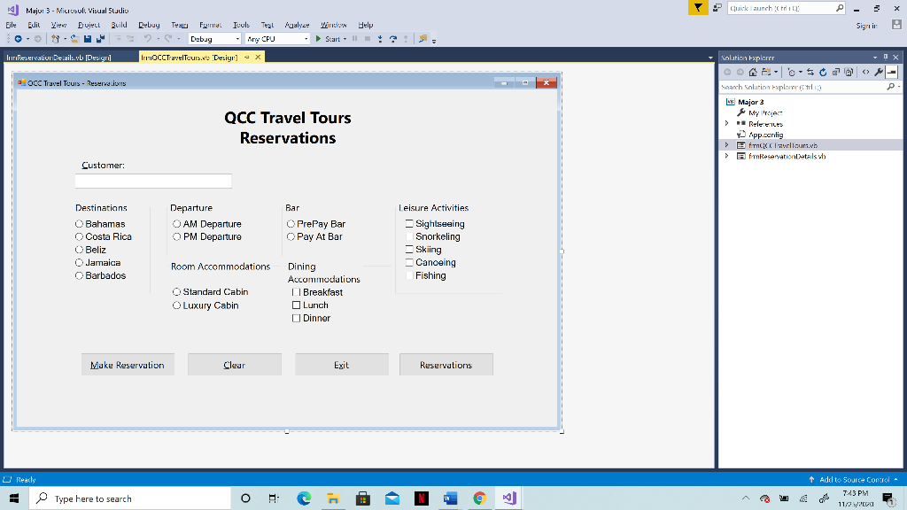Click the Home icon in Solution Explorer
Screen dimensions: 907x510
click(753, 73)
